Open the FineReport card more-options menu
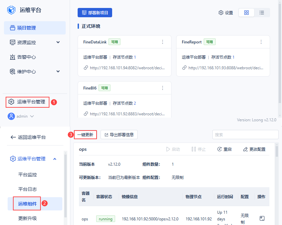Viewport: 282px width, 225px height. tap(261, 42)
